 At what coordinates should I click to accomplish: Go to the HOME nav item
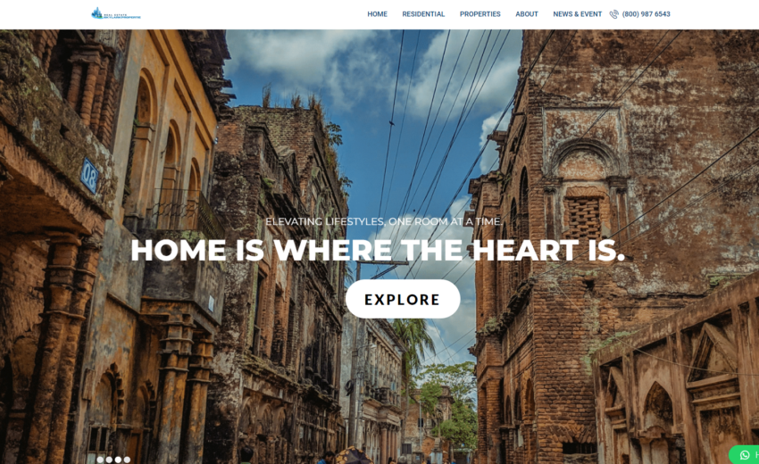click(x=377, y=14)
